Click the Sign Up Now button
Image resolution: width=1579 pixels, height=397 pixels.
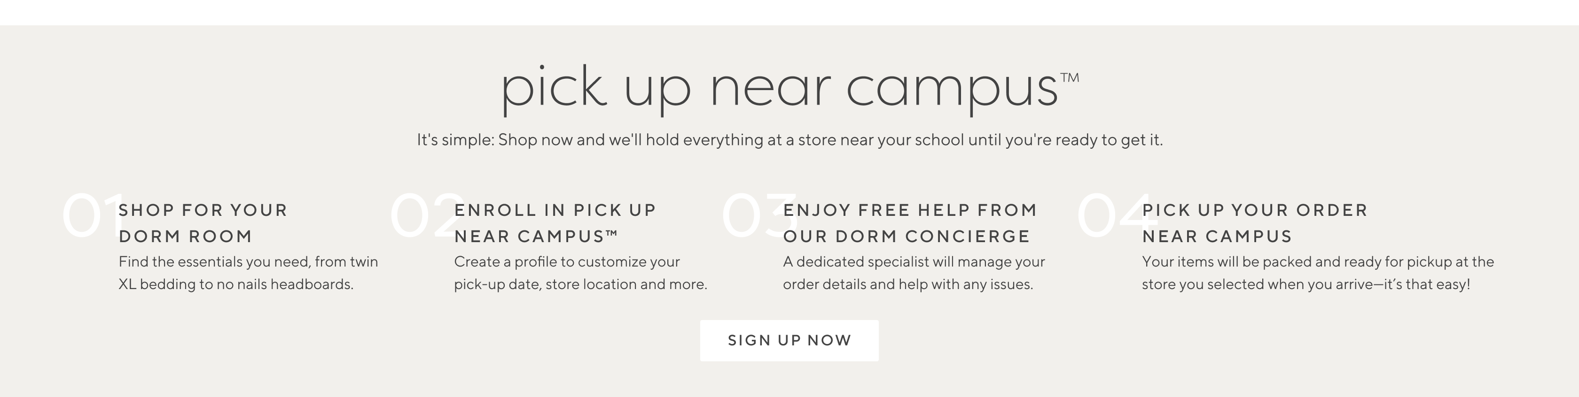[x=789, y=340]
